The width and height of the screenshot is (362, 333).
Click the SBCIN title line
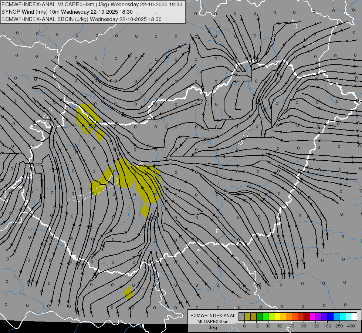pyautogui.click(x=81, y=19)
